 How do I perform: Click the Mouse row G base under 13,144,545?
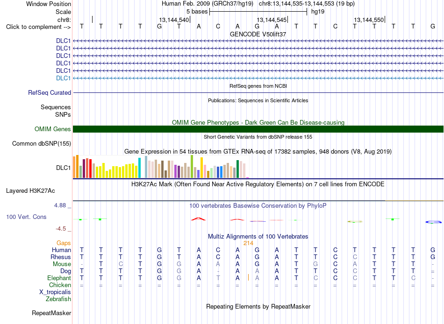pos(257,264)
